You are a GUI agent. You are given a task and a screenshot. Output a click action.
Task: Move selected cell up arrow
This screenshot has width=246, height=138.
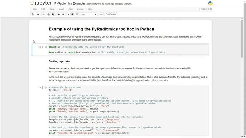tap(59, 15)
